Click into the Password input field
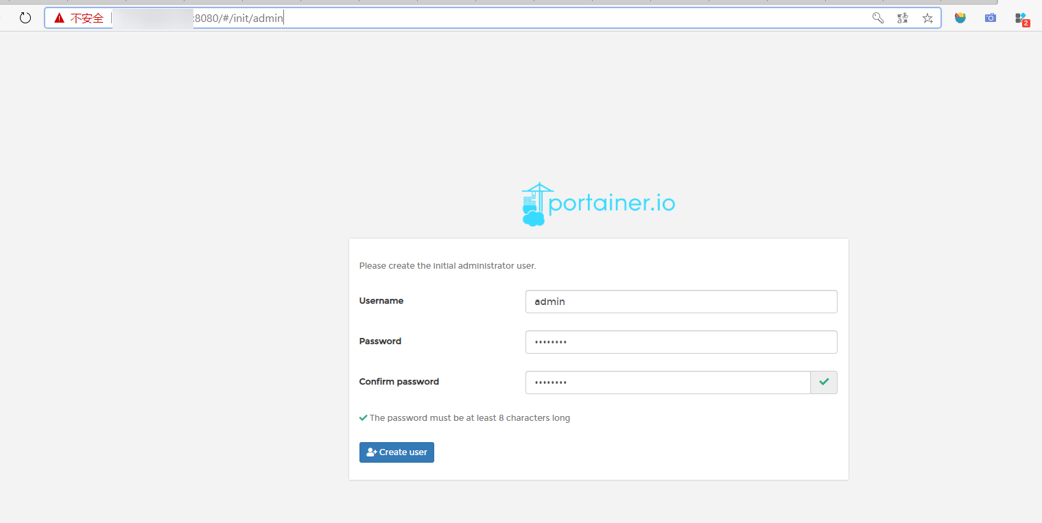 tap(680, 342)
